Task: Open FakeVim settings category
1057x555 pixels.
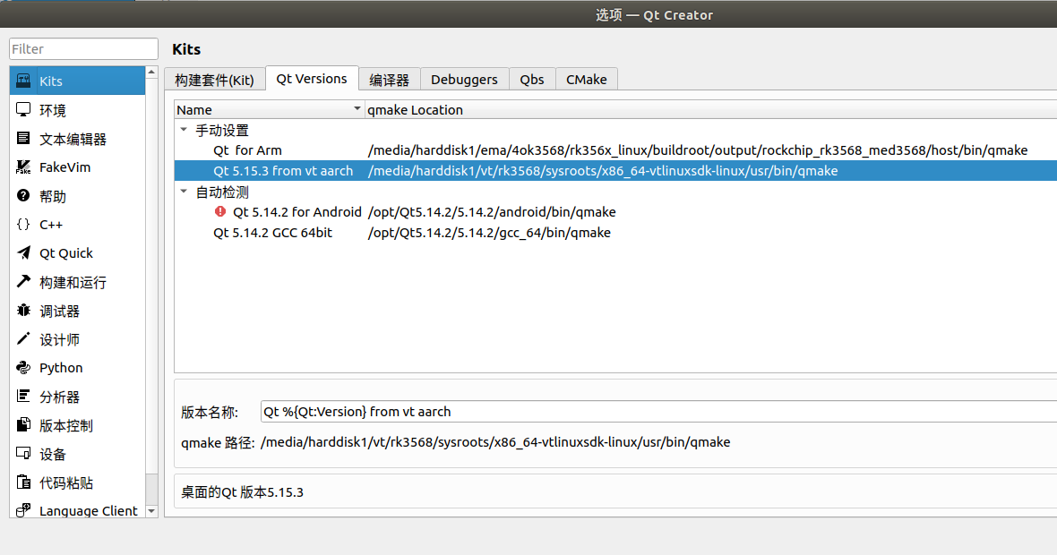Action: tap(78, 167)
